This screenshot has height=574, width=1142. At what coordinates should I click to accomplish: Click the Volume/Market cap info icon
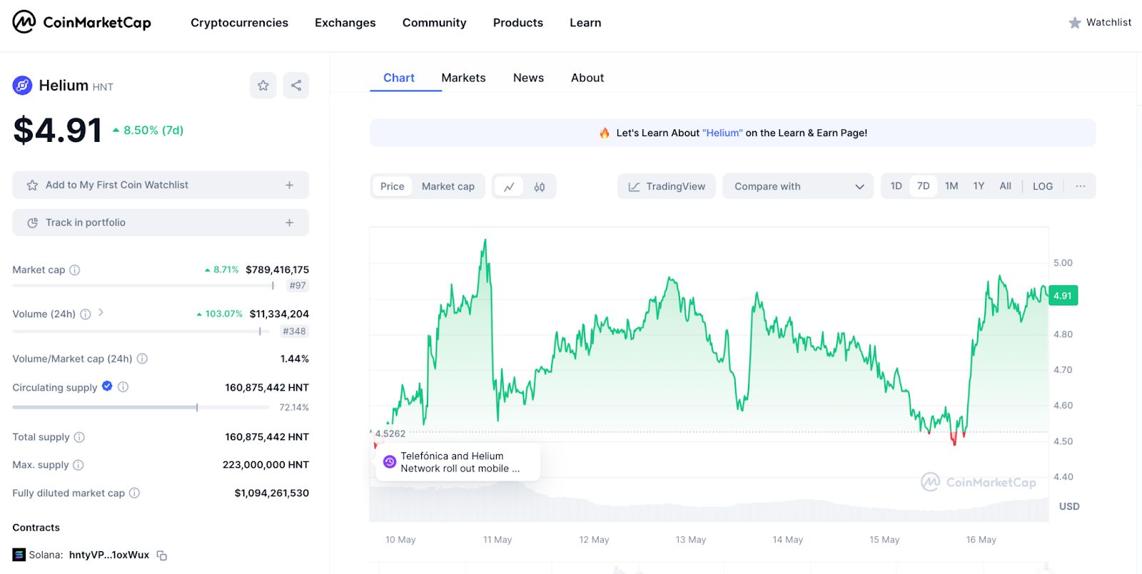pyautogui.click(x=142, y=359)
